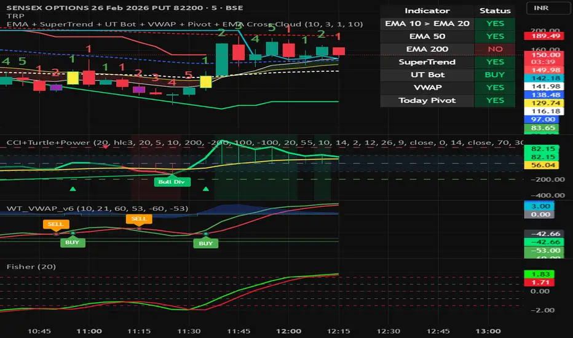Click the 142.18 cyan price label

[543, 78]
